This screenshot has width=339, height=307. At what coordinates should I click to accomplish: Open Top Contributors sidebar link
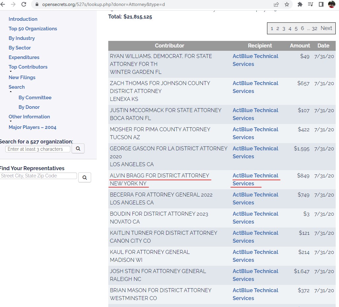click(28, 67)
